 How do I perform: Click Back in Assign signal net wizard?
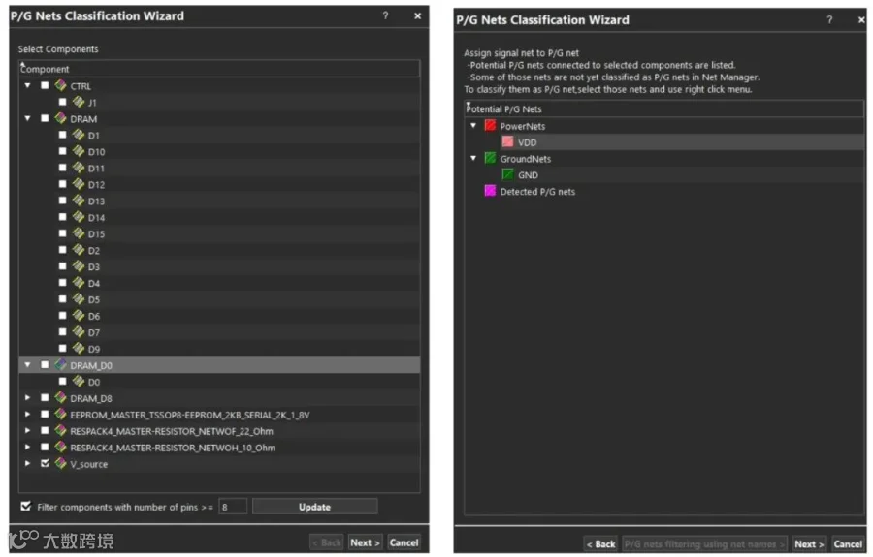pos(600,544)
